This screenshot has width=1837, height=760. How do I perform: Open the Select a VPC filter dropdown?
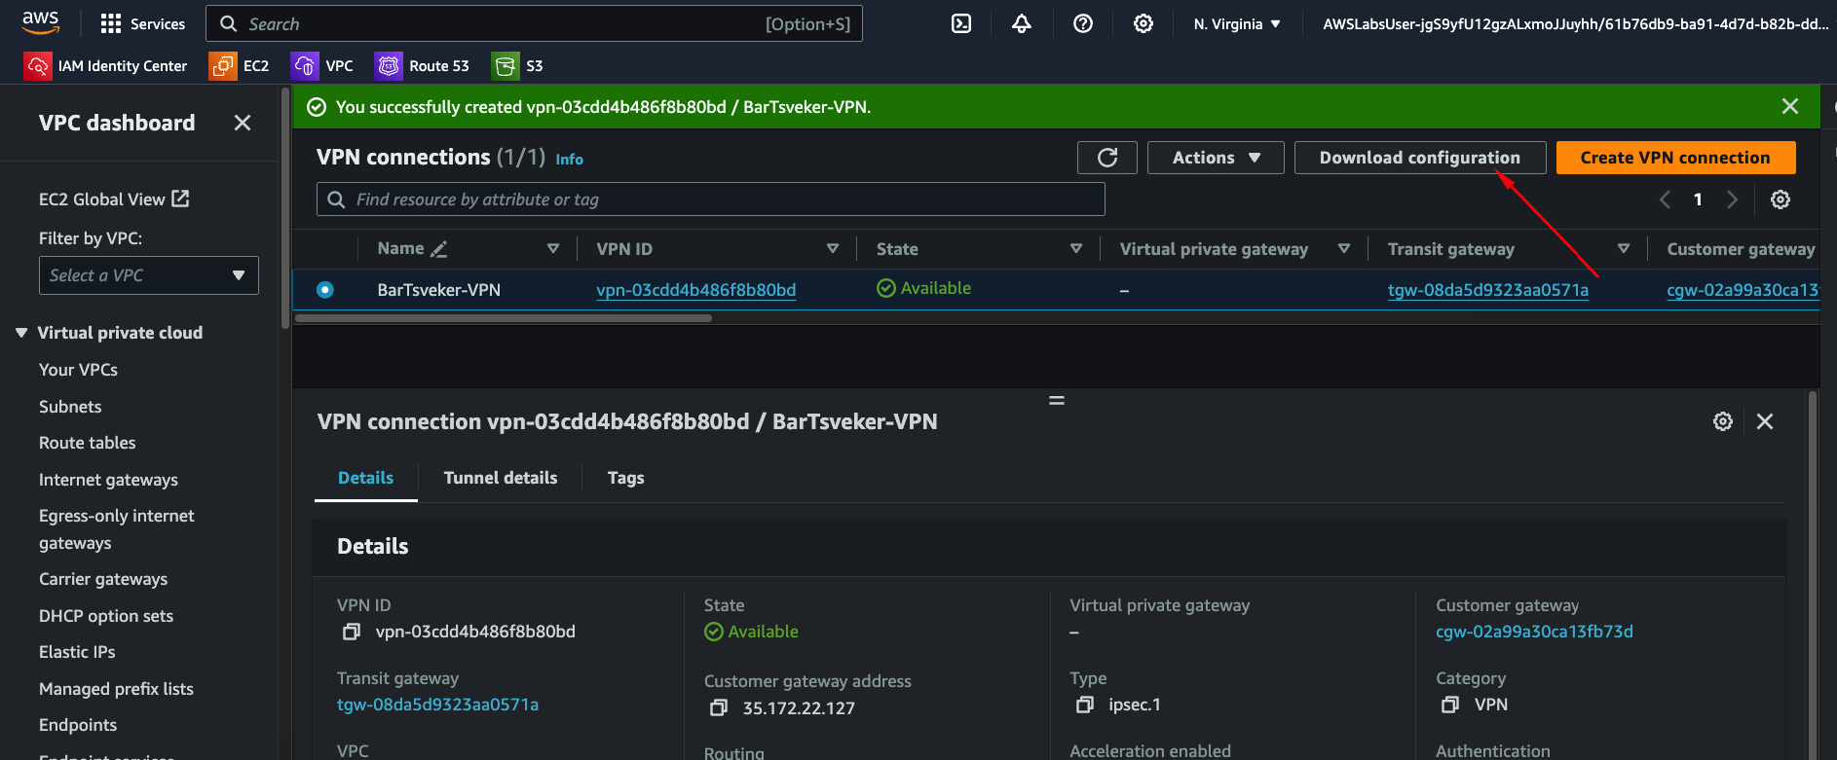pos(148,275)
